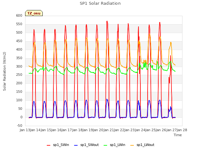The image size is (201, 151).
Task: Click the 350 y-axis tick label
Action: [19, 58]
